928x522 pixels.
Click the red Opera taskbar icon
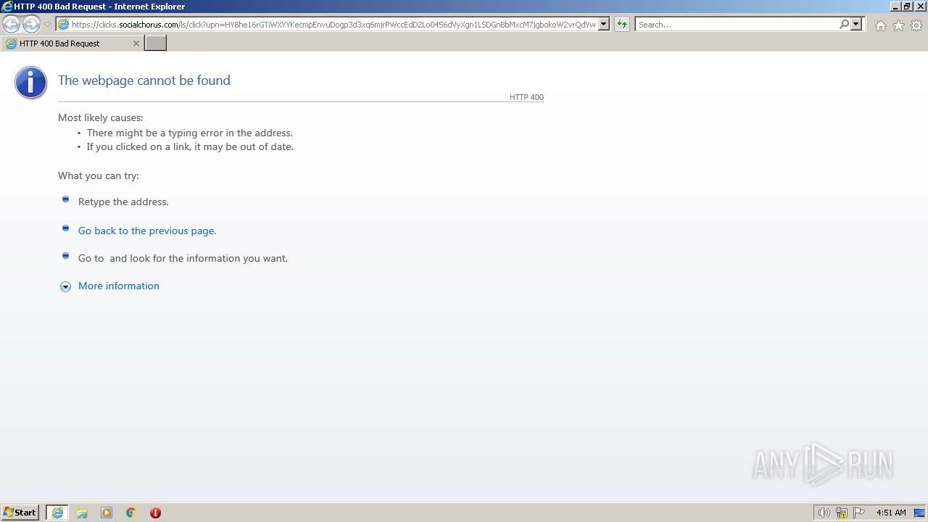[155, 513]
